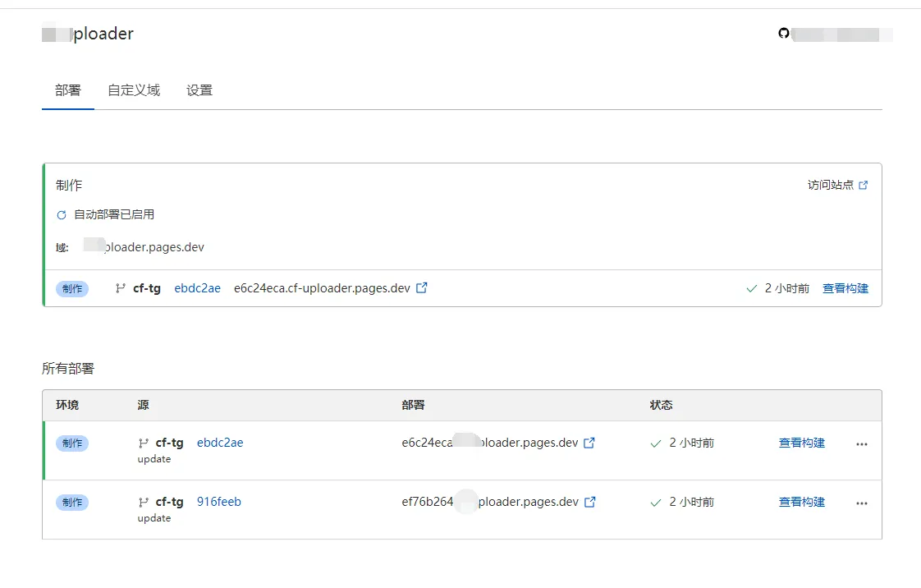
Task: Click the GitHub repository icon
Action: tap(784, 34)
